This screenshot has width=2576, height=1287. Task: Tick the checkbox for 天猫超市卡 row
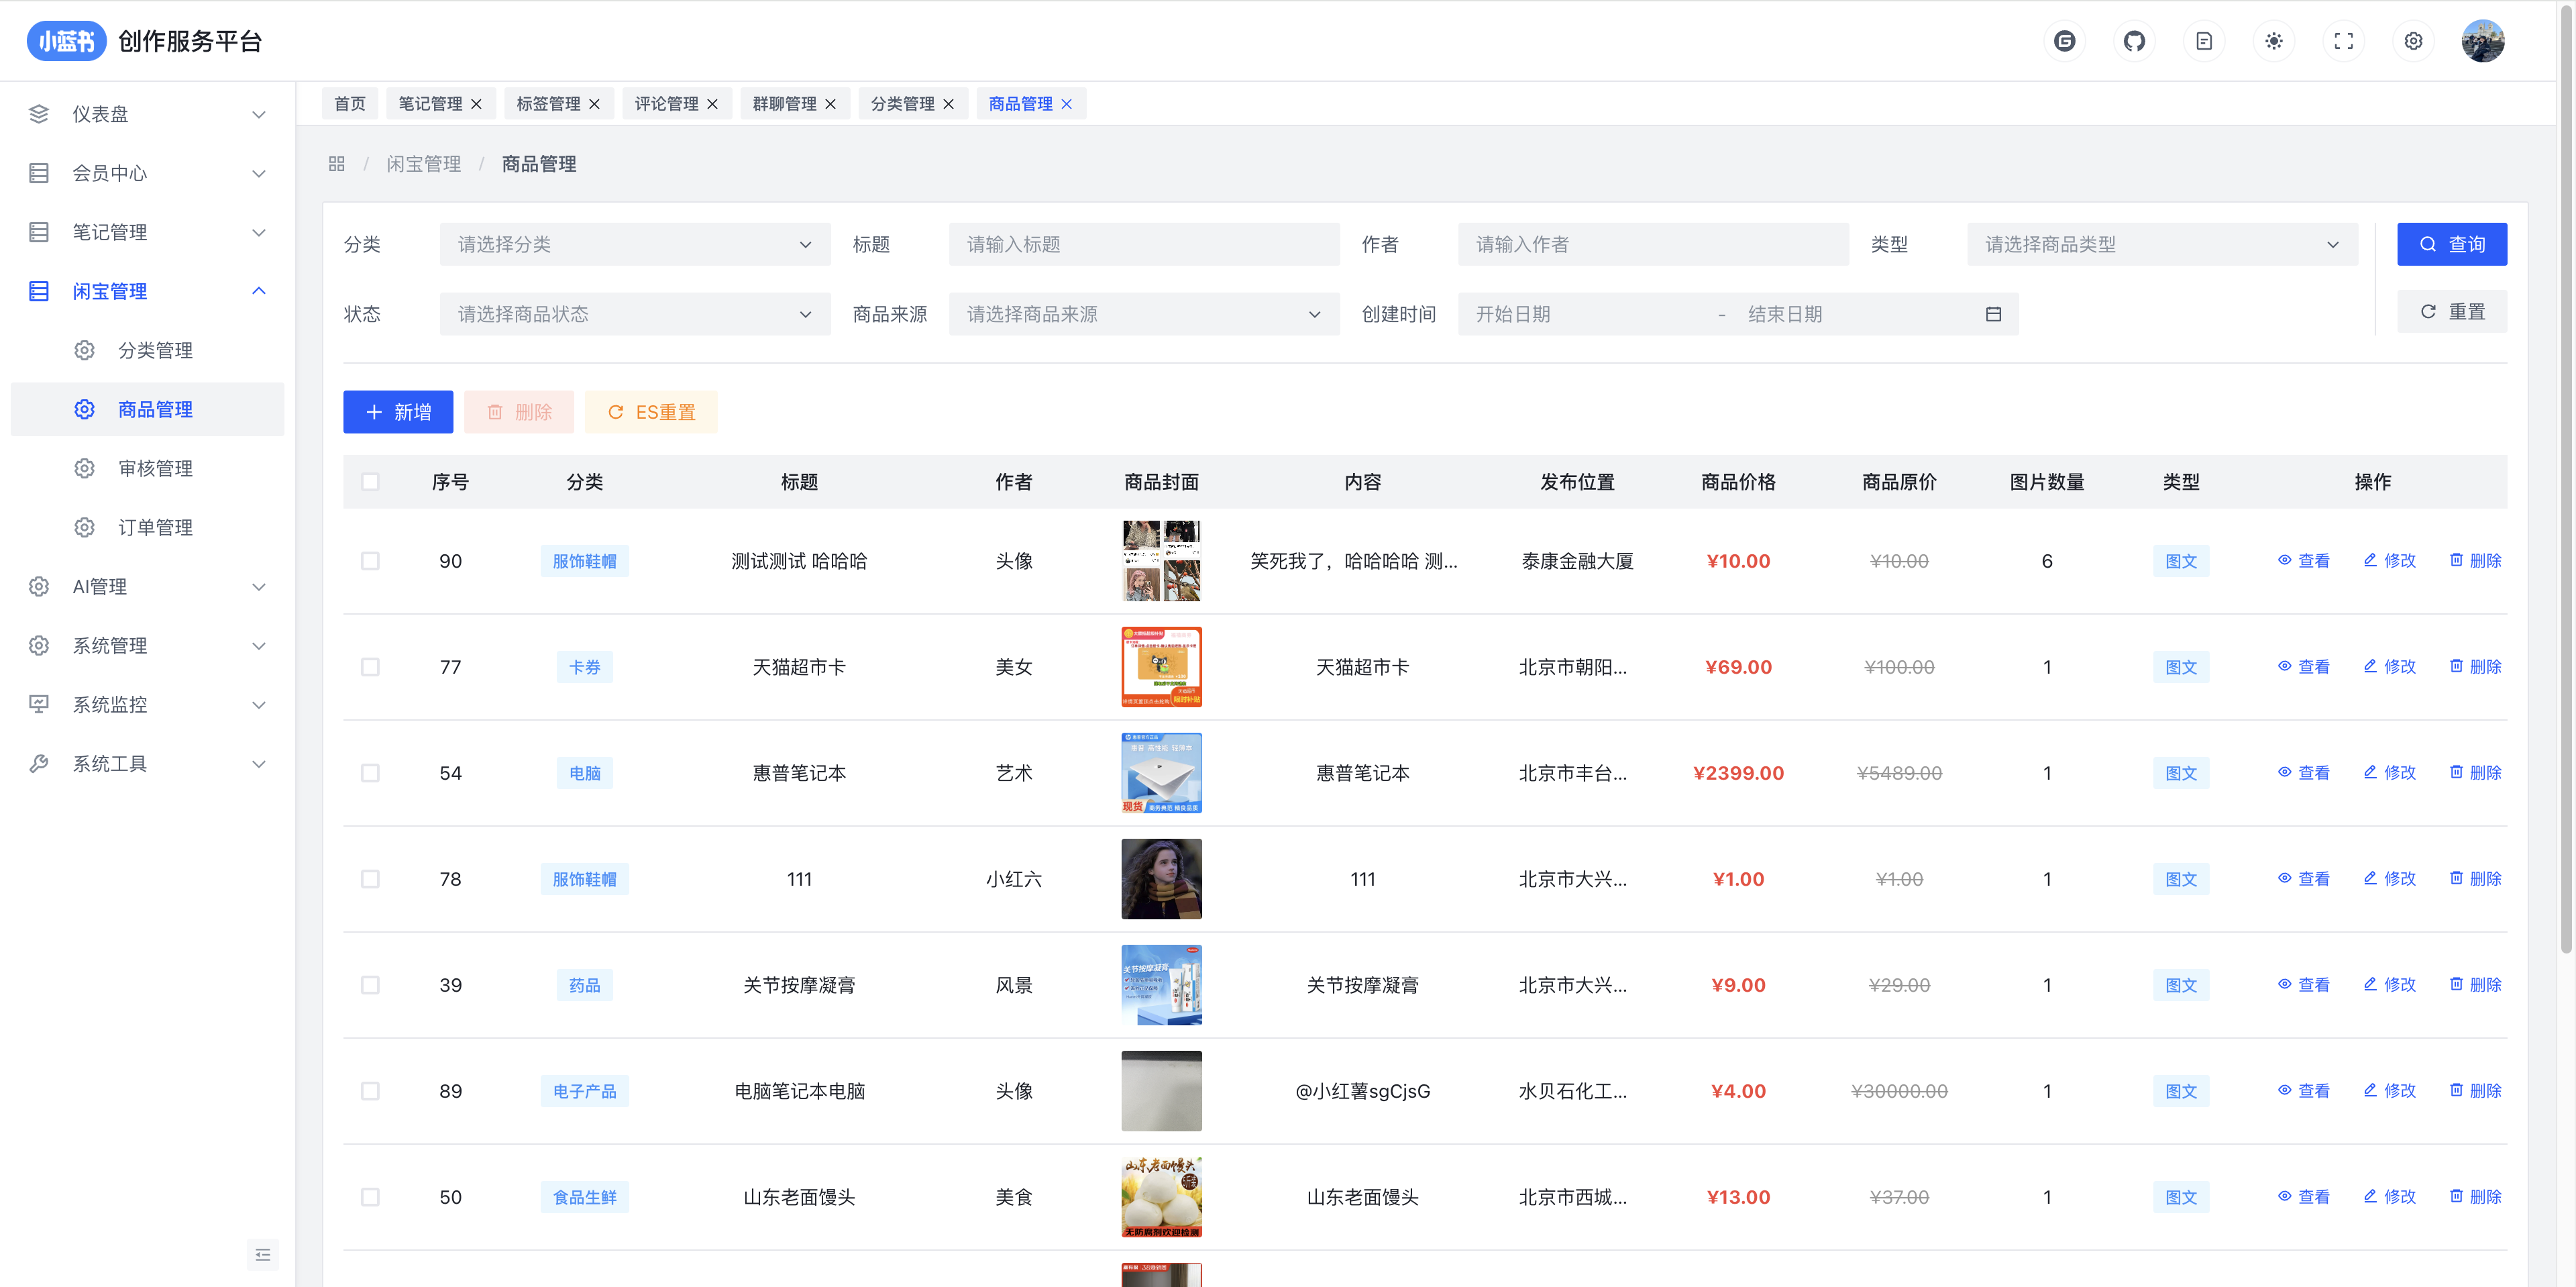click(370, 667)
